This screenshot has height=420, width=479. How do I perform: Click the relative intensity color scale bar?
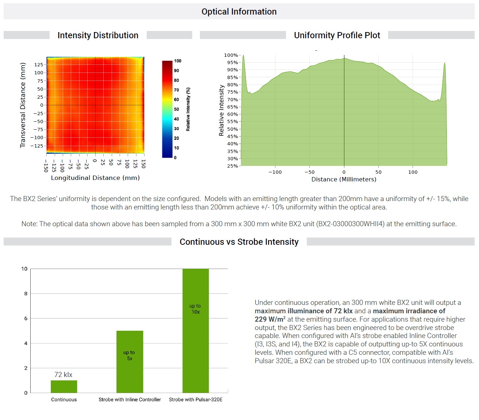(x=167, y=109)
